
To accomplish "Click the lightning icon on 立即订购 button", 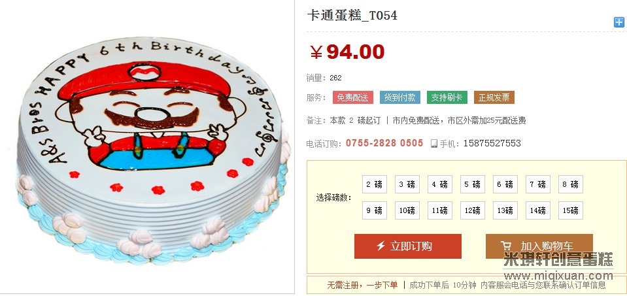I will pyautogui.click(x=381, y=246).
